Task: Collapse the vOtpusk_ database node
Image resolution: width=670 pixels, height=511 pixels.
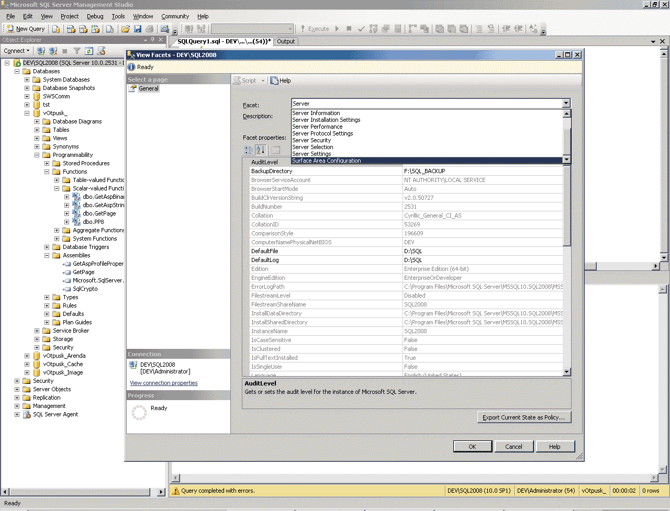Action: coord(27,113)
